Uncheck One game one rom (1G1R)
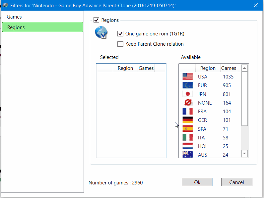The height and width of the screenshot is (198, 264). tap(120, 34)
